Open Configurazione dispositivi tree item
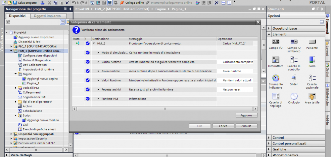The image size is (331, 157). point(40,55)
